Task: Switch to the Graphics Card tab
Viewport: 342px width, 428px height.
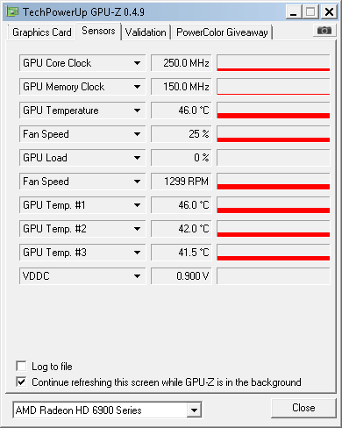Action: click(41, 32)
